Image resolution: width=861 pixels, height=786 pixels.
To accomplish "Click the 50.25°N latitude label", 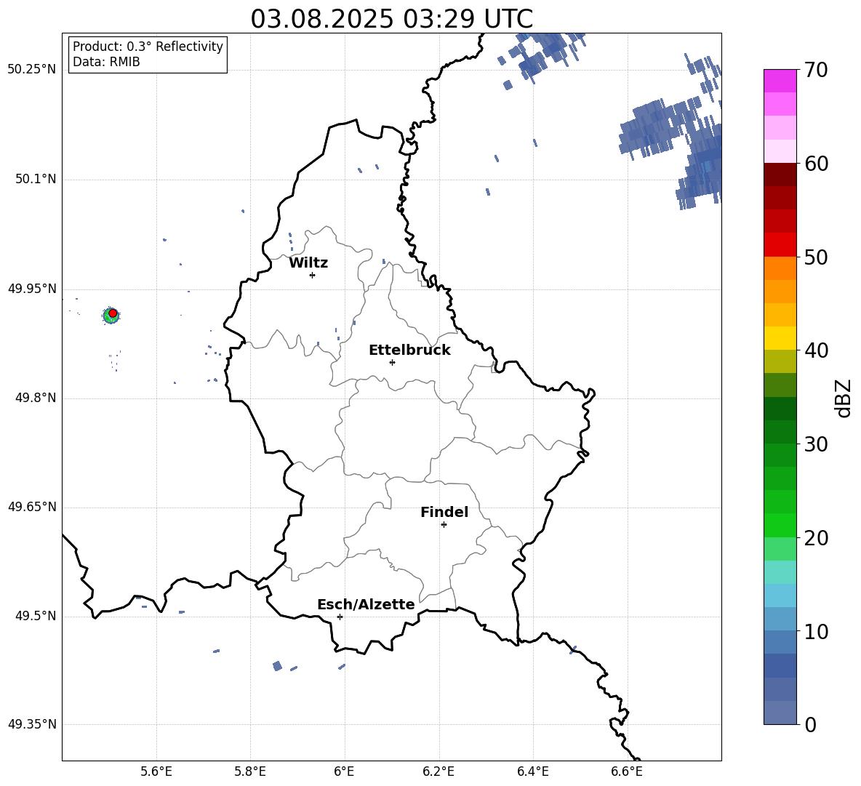I will click(32, 70).
